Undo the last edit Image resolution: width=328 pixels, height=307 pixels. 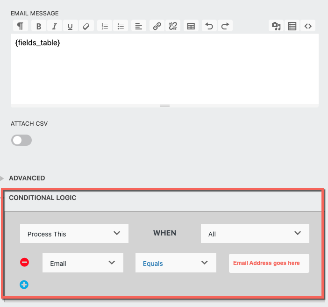click(x=209, y=26)
